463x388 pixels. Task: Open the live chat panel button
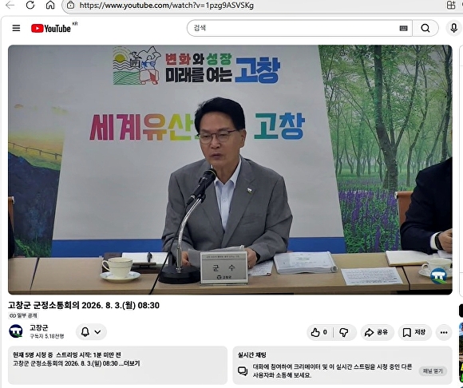coord(433,371)
